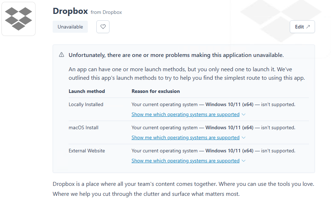This screenshot has width=331, height=204.
Task: Click the arrow icon inside Edit button
Action: pyautogui.click(x=308, y=27)
